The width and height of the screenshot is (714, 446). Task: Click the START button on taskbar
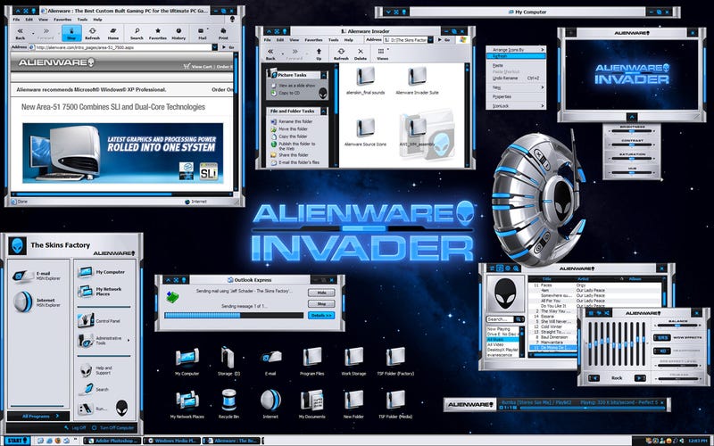tap(17, 441)
